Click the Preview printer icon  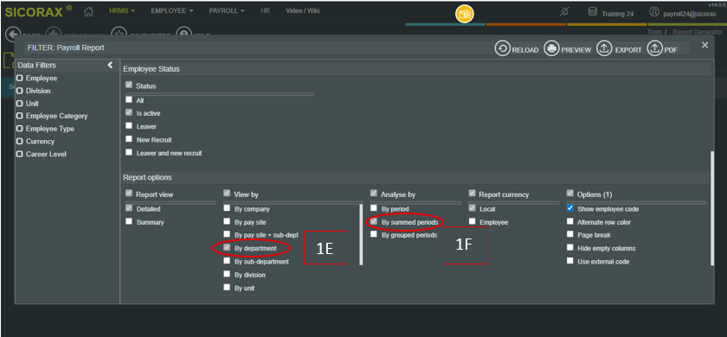[552, 48]
